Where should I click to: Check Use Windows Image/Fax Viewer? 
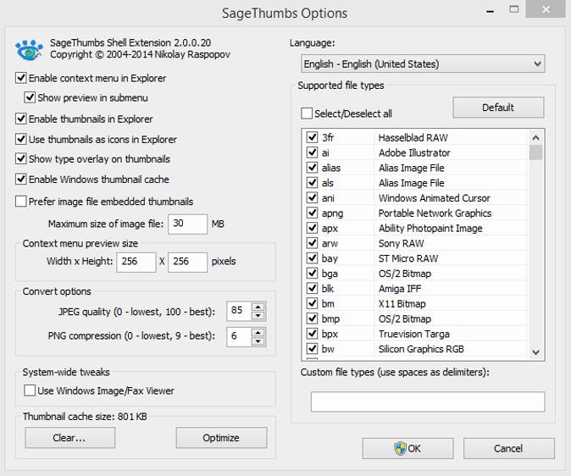30,390
